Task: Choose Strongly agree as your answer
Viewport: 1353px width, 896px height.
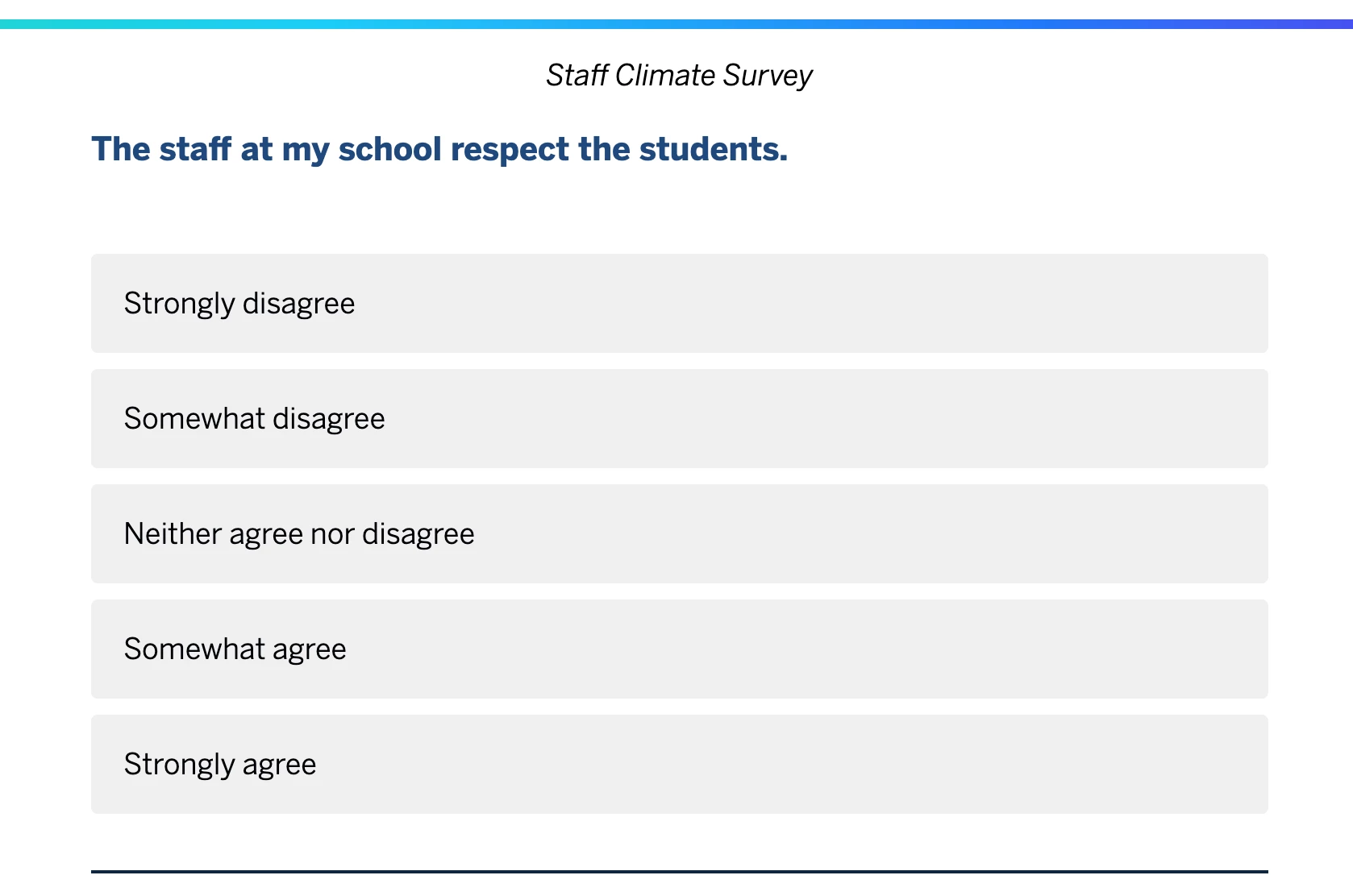Action: (x=679, y=764)
